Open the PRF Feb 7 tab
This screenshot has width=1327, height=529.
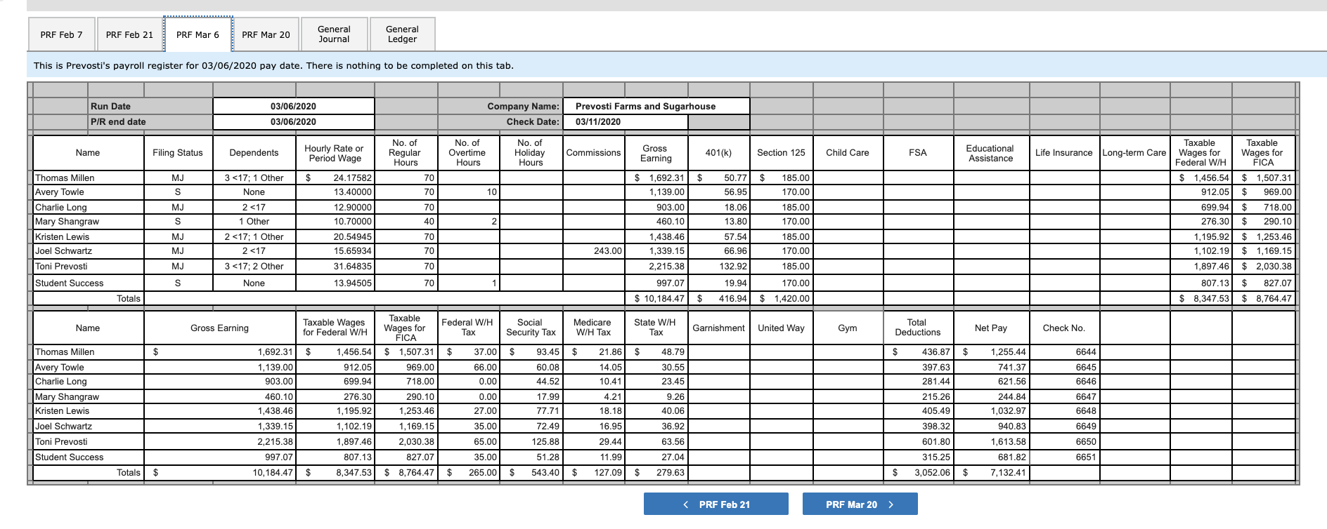coord(61,34)
